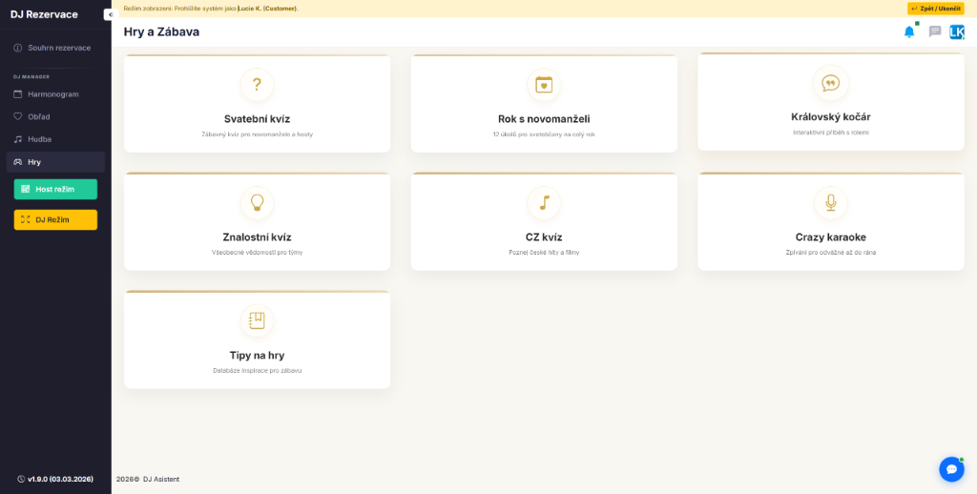This screenshot has height=494, width=977.
Task: Activate the green Host režim button
Action: point(55,189)
